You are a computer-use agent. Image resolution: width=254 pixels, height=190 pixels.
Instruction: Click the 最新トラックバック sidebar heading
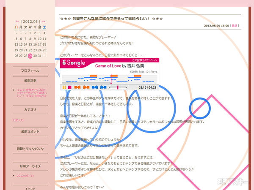[x=30, y=149]
